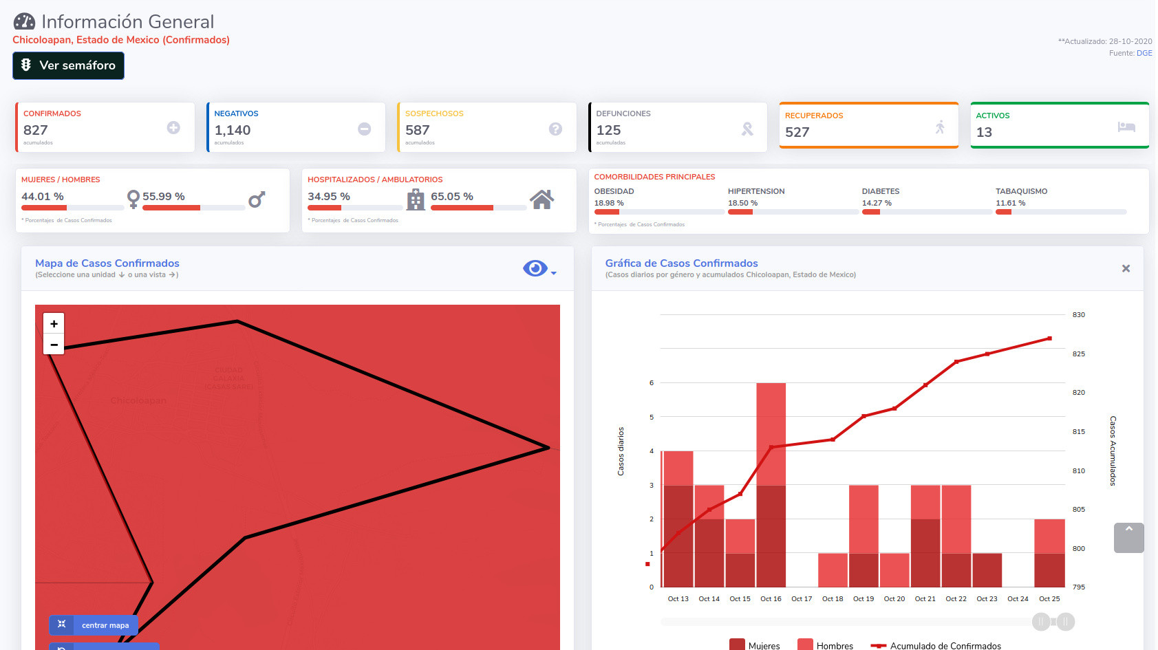Click the 65.05 % Ambulatorios percentage
The height and width of the screenshot is (650, 1158).
[x=452, y=197]
